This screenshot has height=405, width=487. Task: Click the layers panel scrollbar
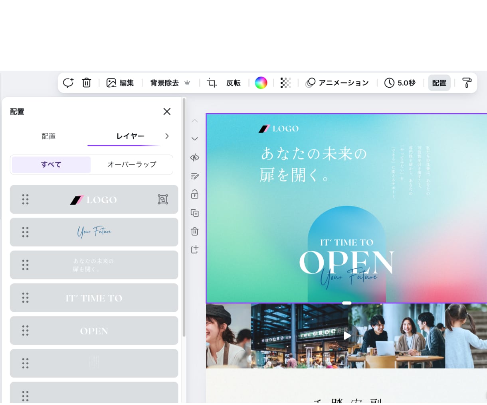pos(184,217)
